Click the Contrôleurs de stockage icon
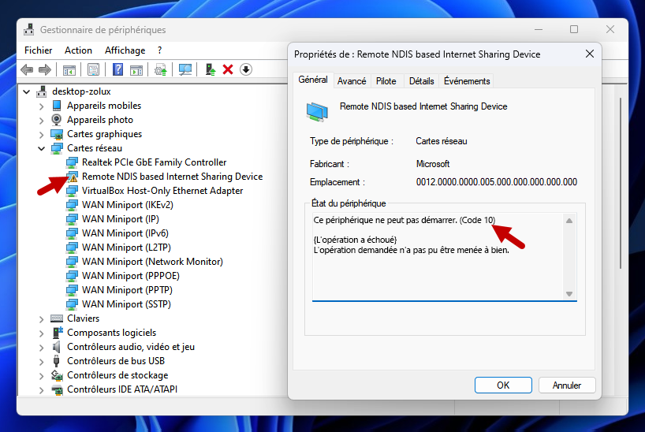The height and width of the screenshot is (432, 645). click(x=57, y=375)
